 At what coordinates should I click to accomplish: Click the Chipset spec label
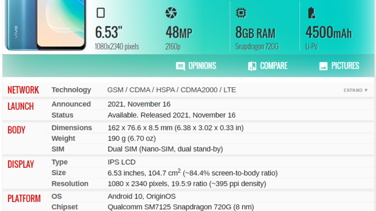65,207
